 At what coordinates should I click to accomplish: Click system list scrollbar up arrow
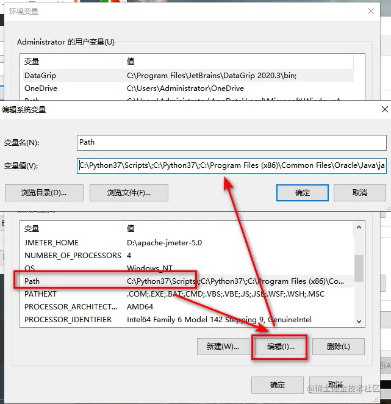point(359,227)
